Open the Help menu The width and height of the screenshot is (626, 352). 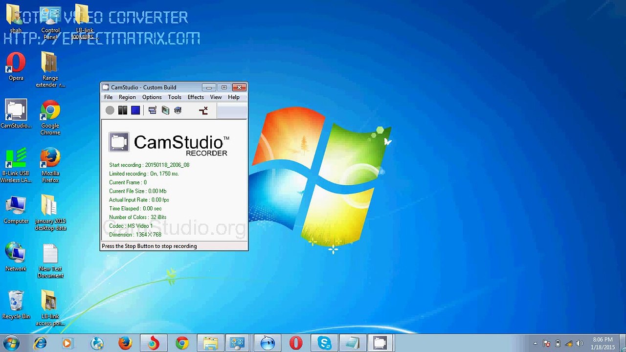coord(234,97)
